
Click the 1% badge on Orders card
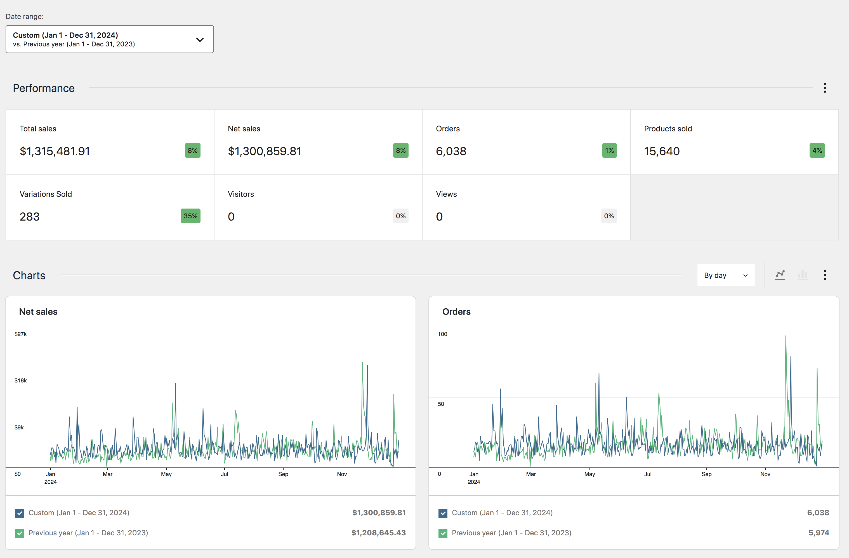(609, 150)
